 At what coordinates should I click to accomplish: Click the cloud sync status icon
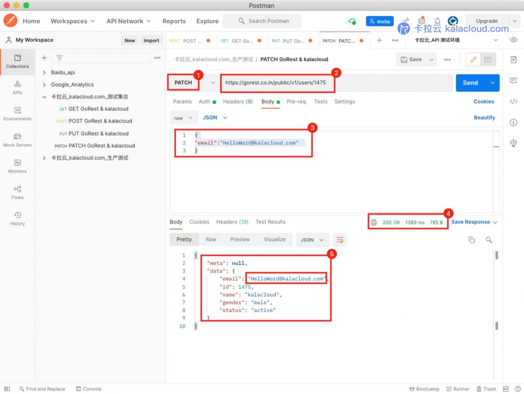[x=352, y=21]
